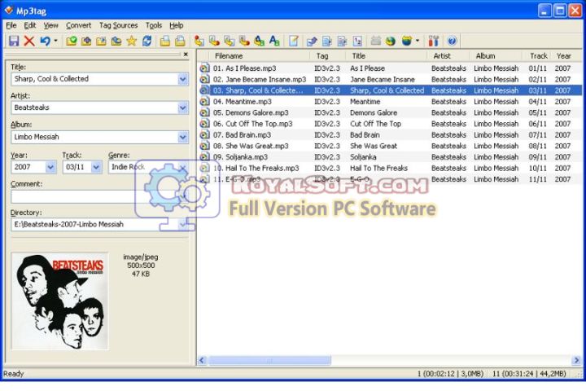Close the tag panel with the small x
586x391 pixels.
coord(186,55)
